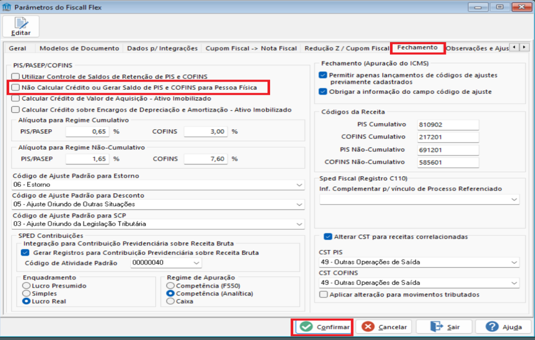535x340 pixels.
Task: Enable Aplicar alteração para movimentos tributados
Action: click(x=323, y=294)
